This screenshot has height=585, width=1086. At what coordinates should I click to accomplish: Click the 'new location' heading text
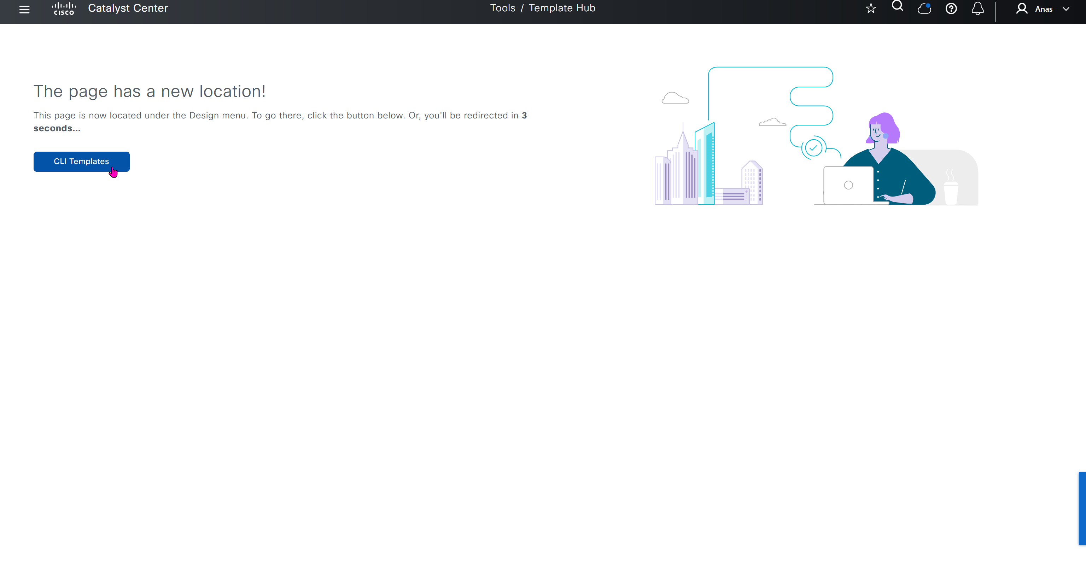[x=149, y=92]
